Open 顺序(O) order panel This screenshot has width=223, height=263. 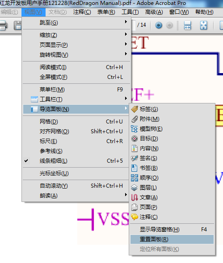(172, 178)
